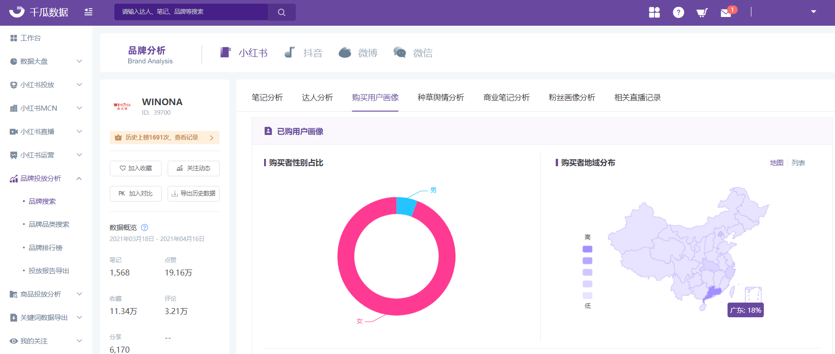Click the middle map legend swatch

[x=587, y=272]
